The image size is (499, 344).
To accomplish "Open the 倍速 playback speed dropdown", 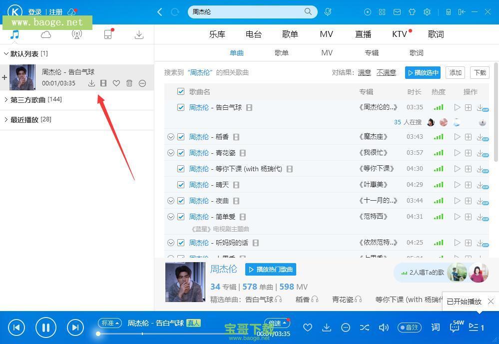I will click(276, 323).
